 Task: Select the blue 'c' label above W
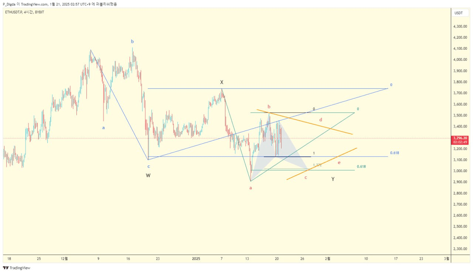149,167
